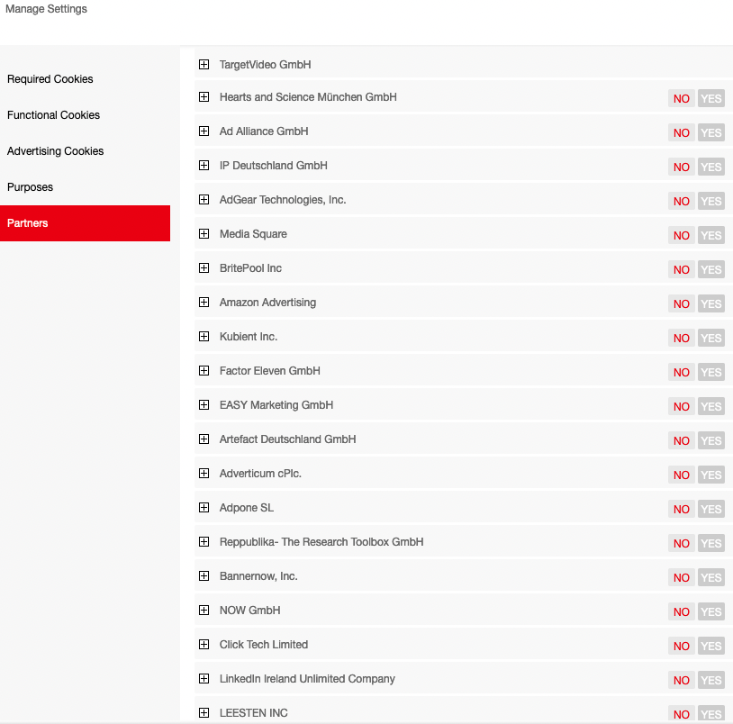The width and height of the screenshot is (733, 724).
Task: Expand Hearts and Science München GmbH entry
Action: tap(204, 97)
